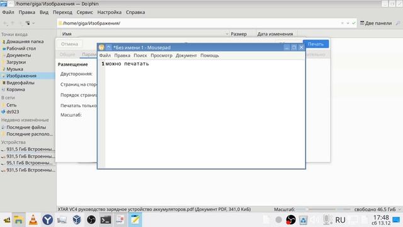This screenshot has width=403, height=227.
Task: Expand the view mode dropdown arrow
Action: pyautogui.click(x=33, y=23)
